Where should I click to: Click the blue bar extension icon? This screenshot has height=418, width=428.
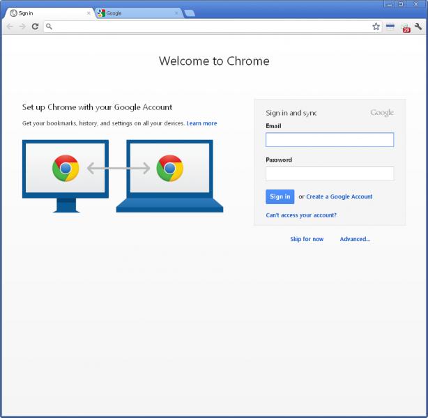[390, 26]
